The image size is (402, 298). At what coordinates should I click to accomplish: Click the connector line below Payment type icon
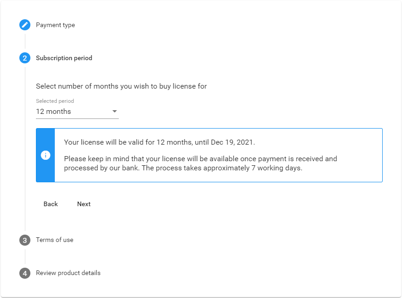pos(25,41)
